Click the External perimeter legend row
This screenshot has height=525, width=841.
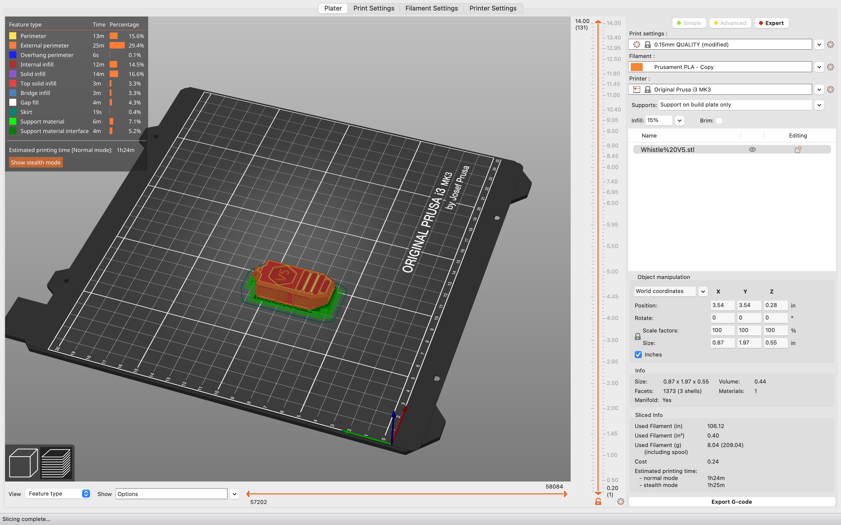(x=76, y=45)
